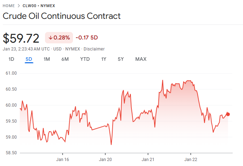Screen dimensions: 243x166
Task: Select the 5D time range tab
Action: [x=29, y=59]
